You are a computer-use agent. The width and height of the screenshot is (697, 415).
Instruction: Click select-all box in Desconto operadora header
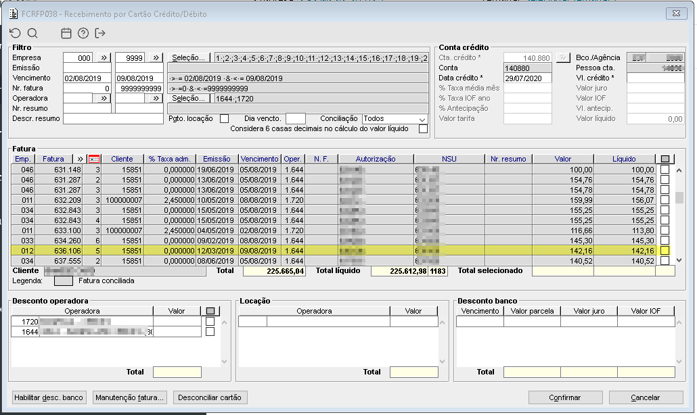[210, 311]
